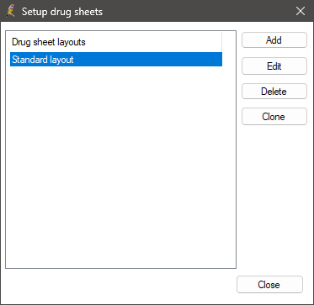This screenshot has width=314, height=305.
Task: Edit the selected drug sheet layout
Action: [274, 66]
